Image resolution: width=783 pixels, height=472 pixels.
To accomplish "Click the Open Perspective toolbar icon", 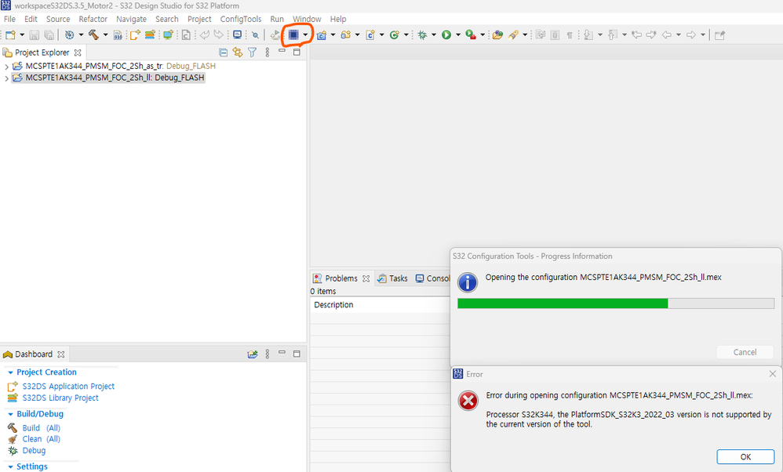I will click(719, 35).
